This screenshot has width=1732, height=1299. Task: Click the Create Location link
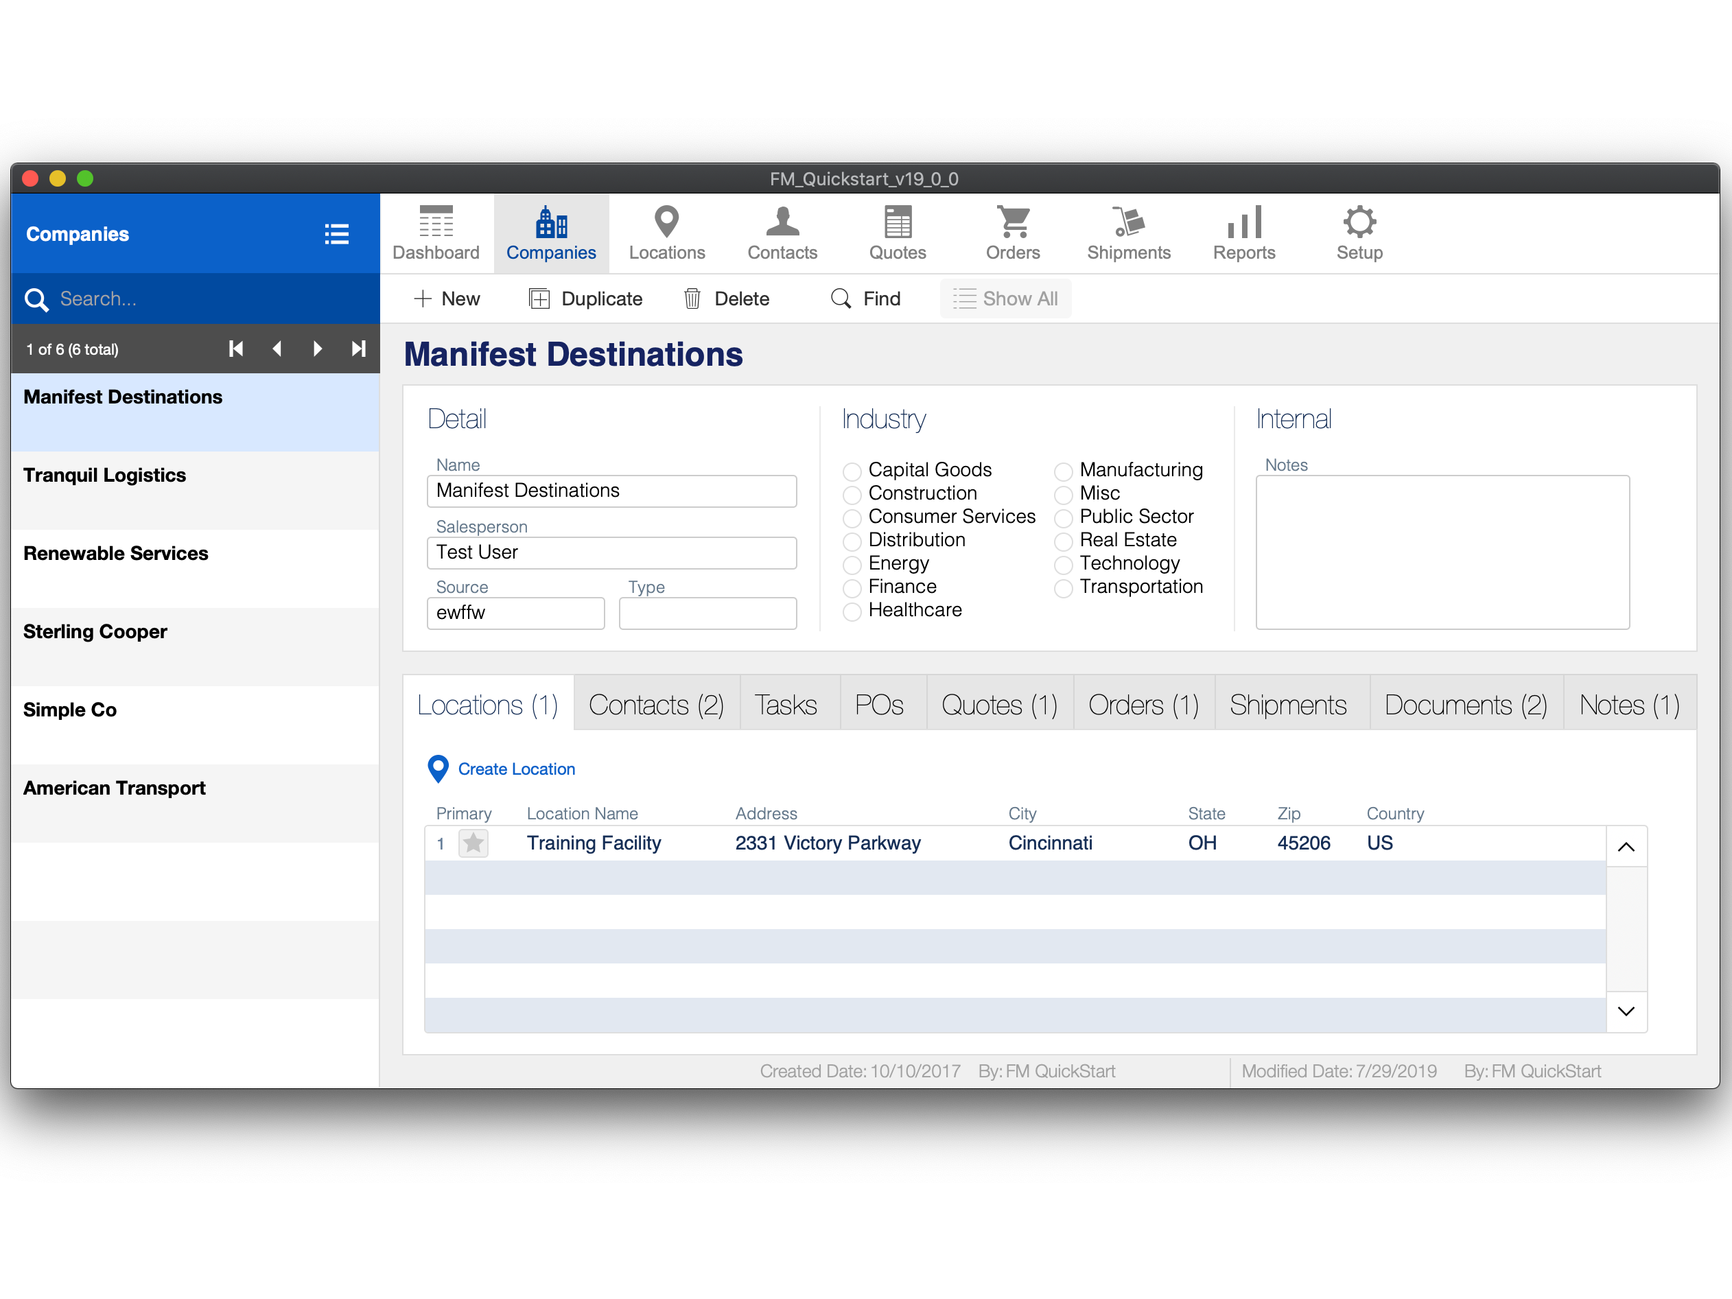515,769
